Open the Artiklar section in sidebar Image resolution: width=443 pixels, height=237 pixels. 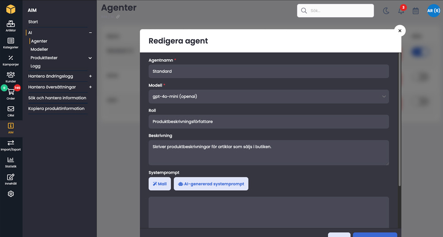(x=11, y=26)
